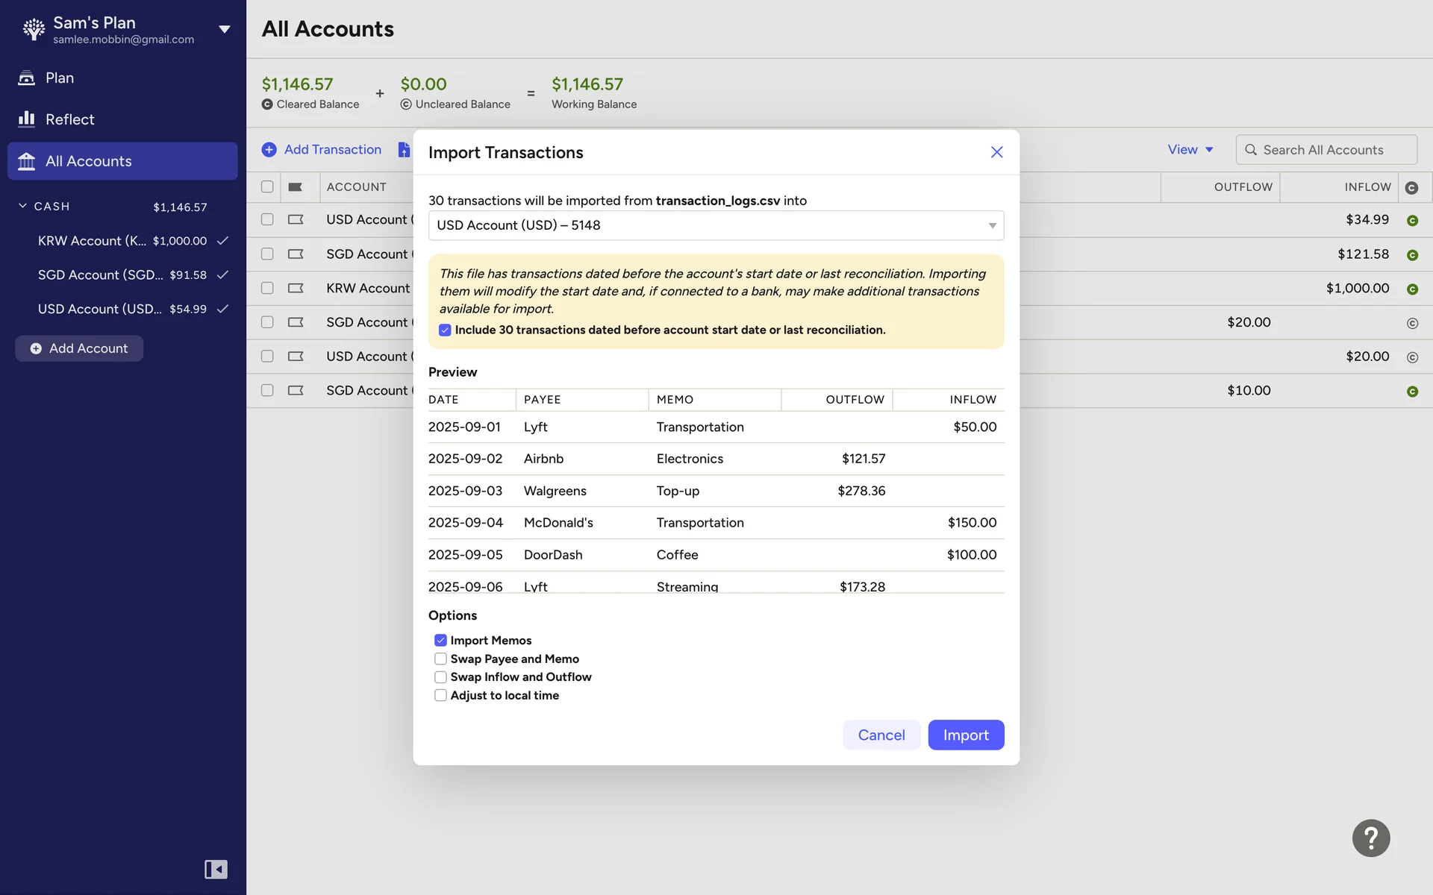Uncheck the Import Memos option

(x=440, y=640)
